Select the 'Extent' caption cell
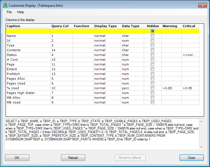Image resolution: width=210 pixels, height=167 pixels. (28, 69)
